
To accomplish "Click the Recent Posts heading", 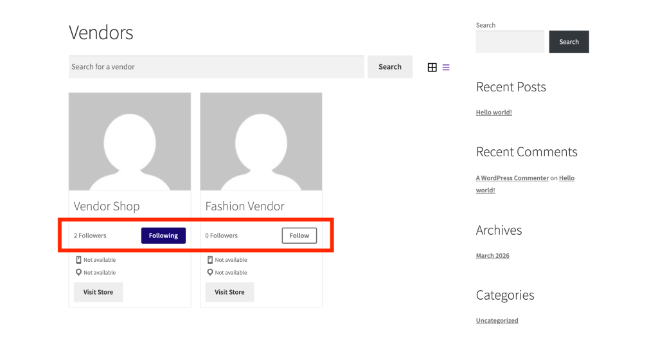I will click(511, 87).
